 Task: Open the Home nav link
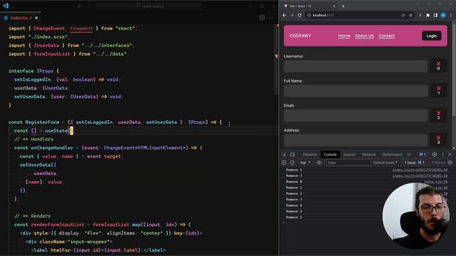(344, 36)
